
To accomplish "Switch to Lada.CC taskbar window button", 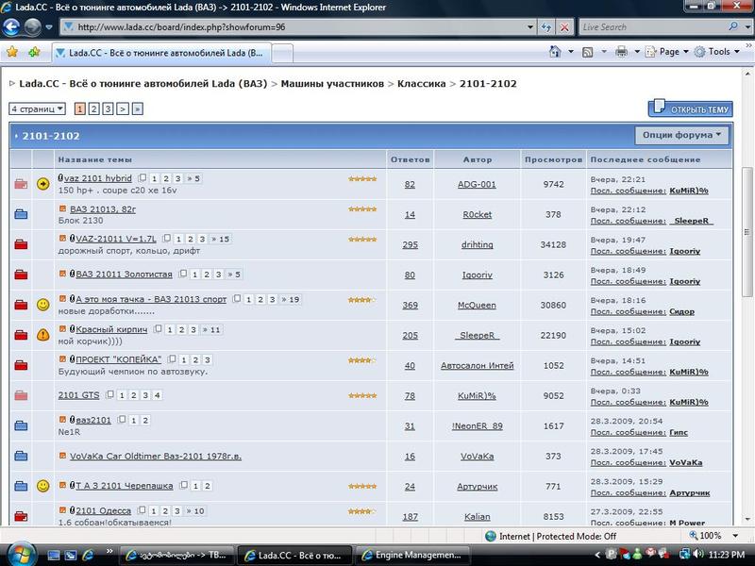I will (x=295, y=555).
